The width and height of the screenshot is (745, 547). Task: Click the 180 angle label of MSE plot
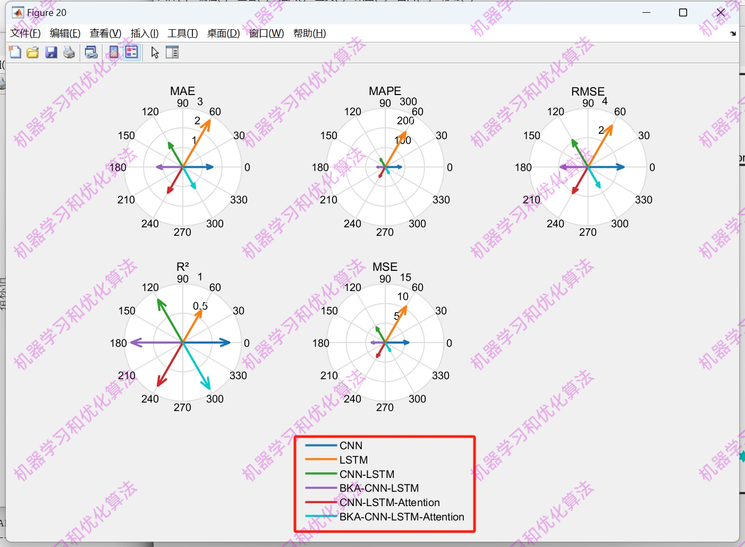321,343
